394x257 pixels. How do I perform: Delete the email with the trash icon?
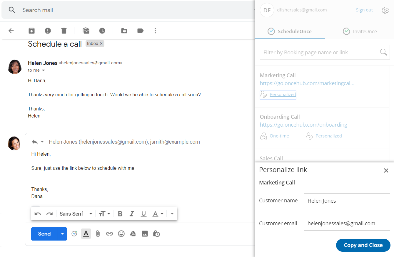click(x=64, y=31)
